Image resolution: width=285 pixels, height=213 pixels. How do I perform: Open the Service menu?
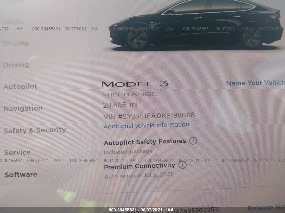tap(18, 152)
